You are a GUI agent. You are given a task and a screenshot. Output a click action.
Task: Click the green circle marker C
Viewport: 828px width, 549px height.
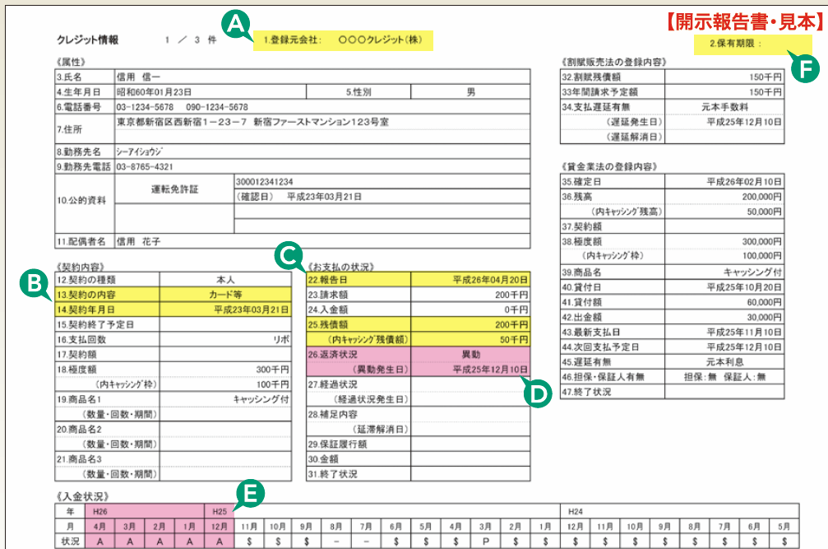(289, 256)
